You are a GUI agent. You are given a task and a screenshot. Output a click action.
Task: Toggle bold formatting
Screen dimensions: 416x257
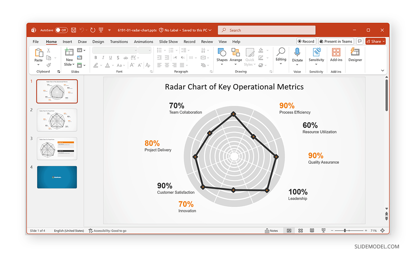(x=96, y=57)
